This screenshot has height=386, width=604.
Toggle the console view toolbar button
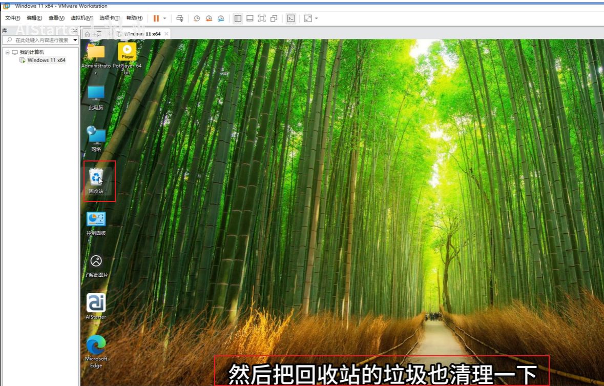click(290, 18)
